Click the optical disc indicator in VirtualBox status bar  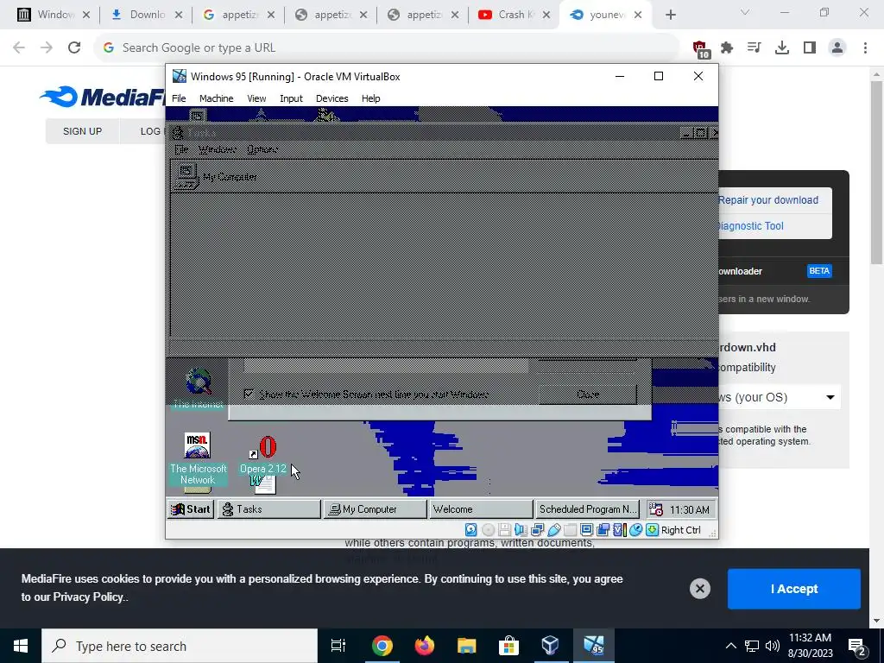pos(489,530)
